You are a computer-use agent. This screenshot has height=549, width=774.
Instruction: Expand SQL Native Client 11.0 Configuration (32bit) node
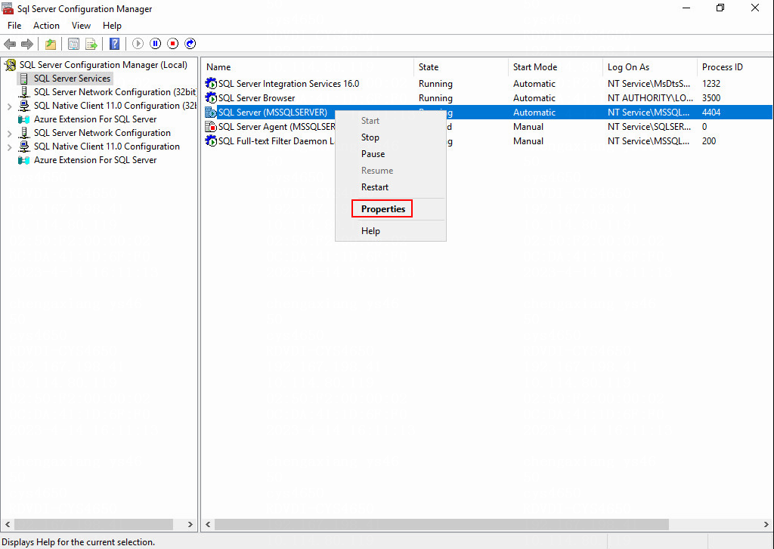pyautogui.click(x=9, y=106)
